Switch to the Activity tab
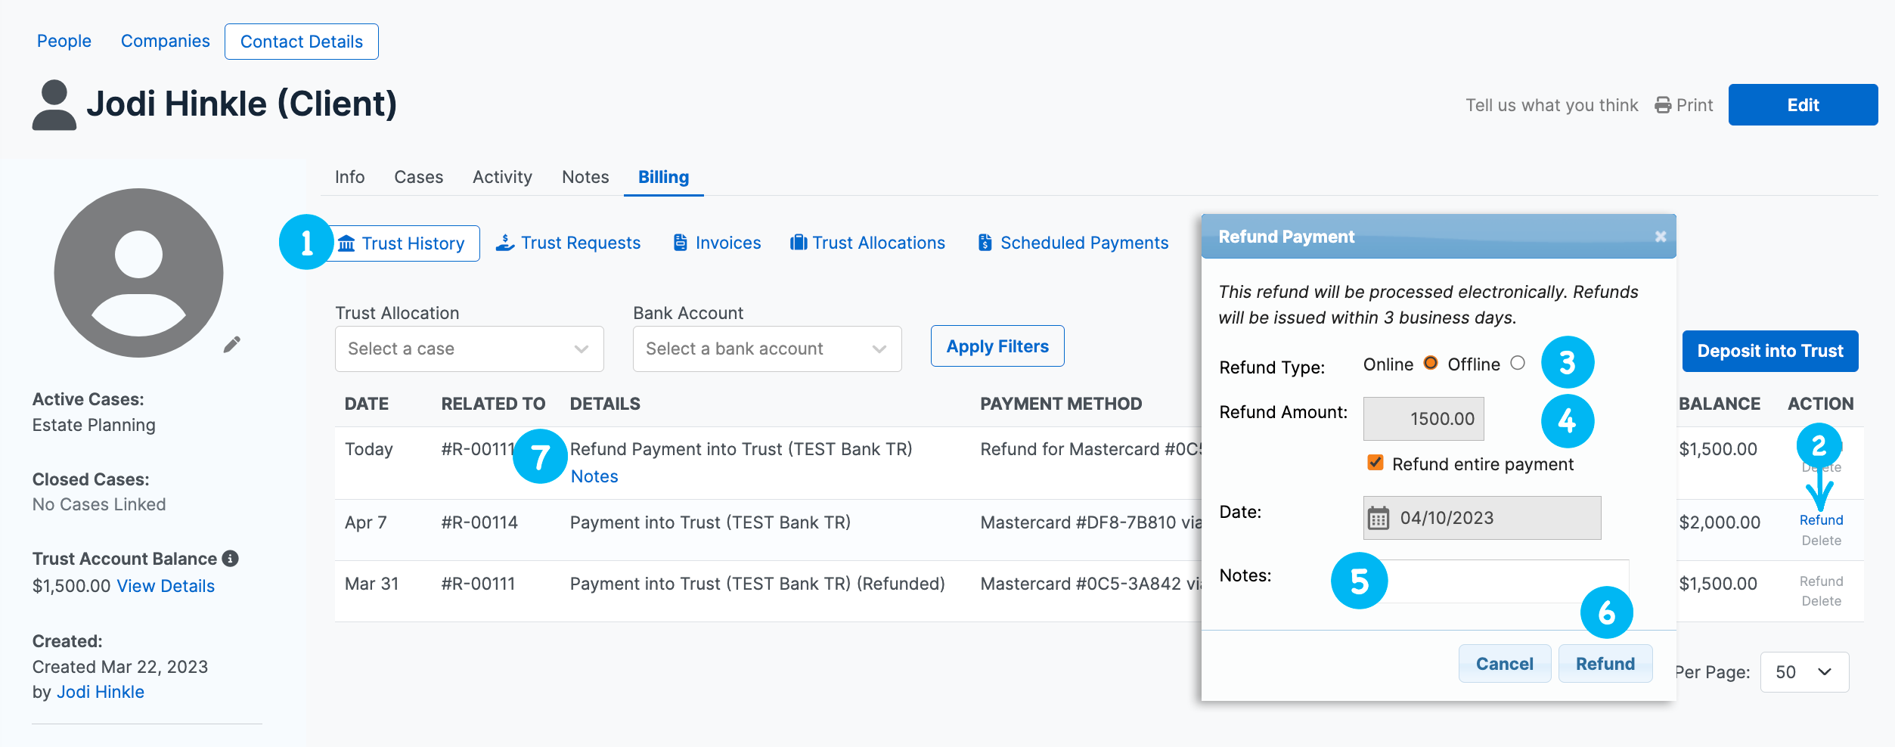The width and height of the screenshot is (1895, 747). pos(502,177)
